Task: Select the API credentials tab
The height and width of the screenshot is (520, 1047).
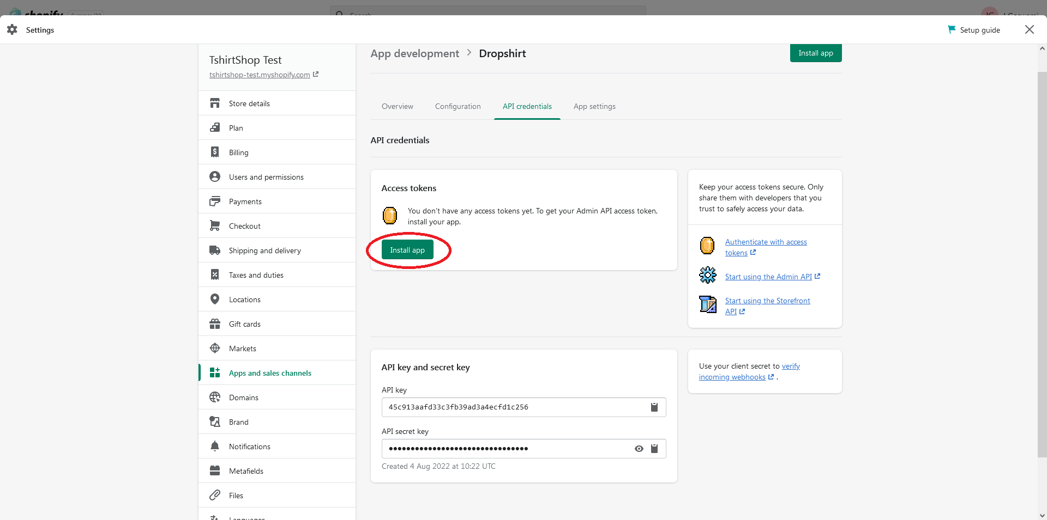Action: click(527, 107)
